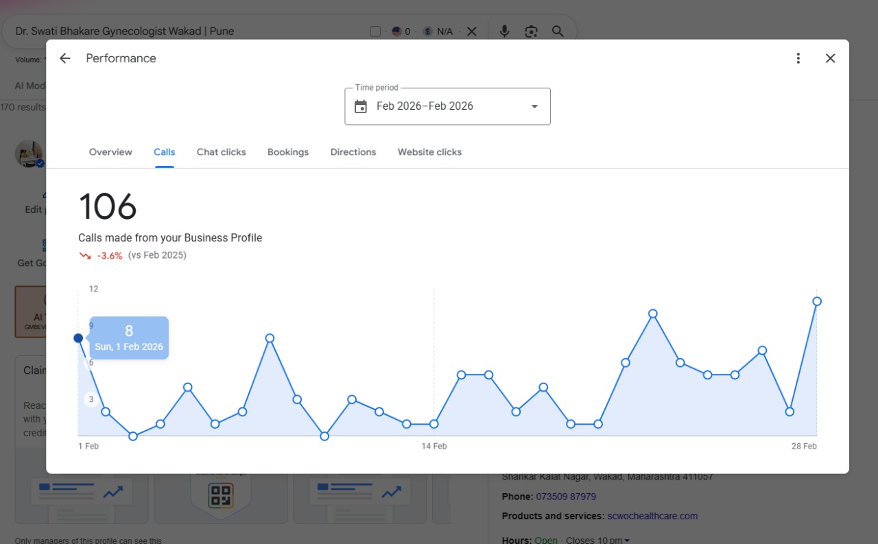Tick the checkbox in the search bar
Viewport: 878px width, 544px height.
375,32
